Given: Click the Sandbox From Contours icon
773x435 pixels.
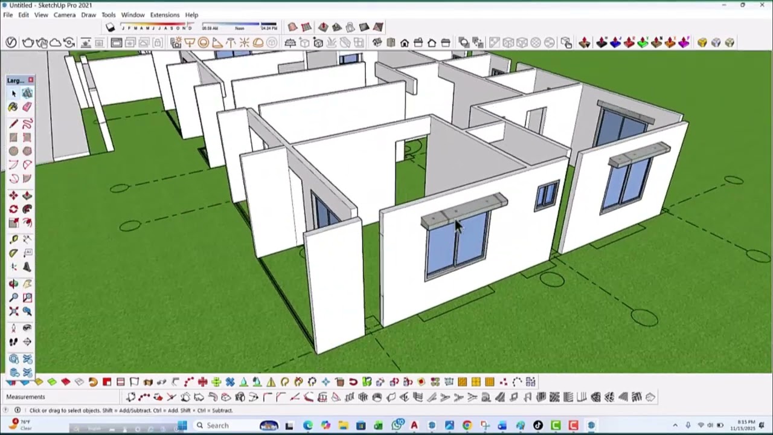Looking at the screenshot, I should tap(292, 27).
